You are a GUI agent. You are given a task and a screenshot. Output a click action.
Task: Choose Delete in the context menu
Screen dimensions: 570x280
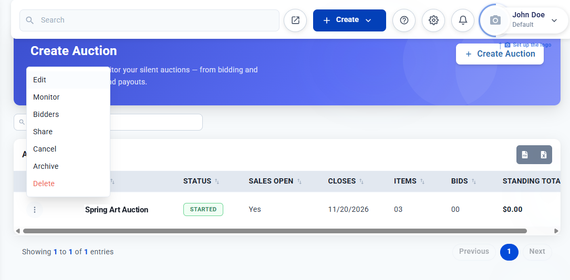pyautogui.click(x=68, y=184)
